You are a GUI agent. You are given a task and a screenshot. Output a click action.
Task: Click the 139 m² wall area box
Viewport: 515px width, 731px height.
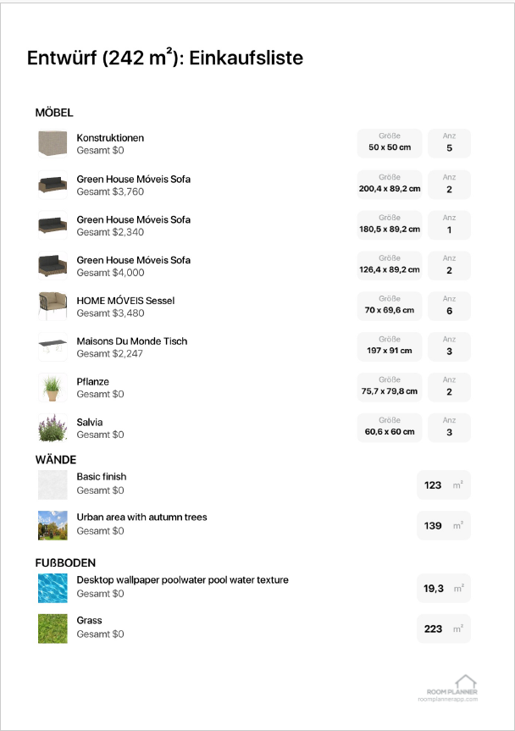443,525
